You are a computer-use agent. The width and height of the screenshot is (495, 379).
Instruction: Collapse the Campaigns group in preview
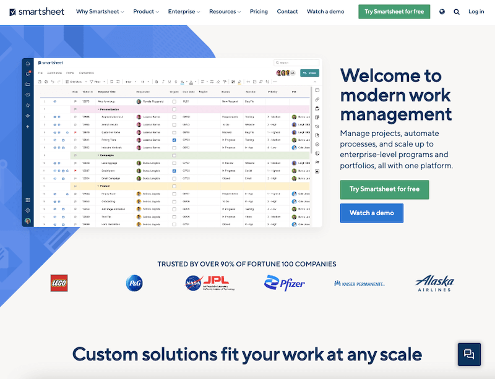[x=98, y=156]
